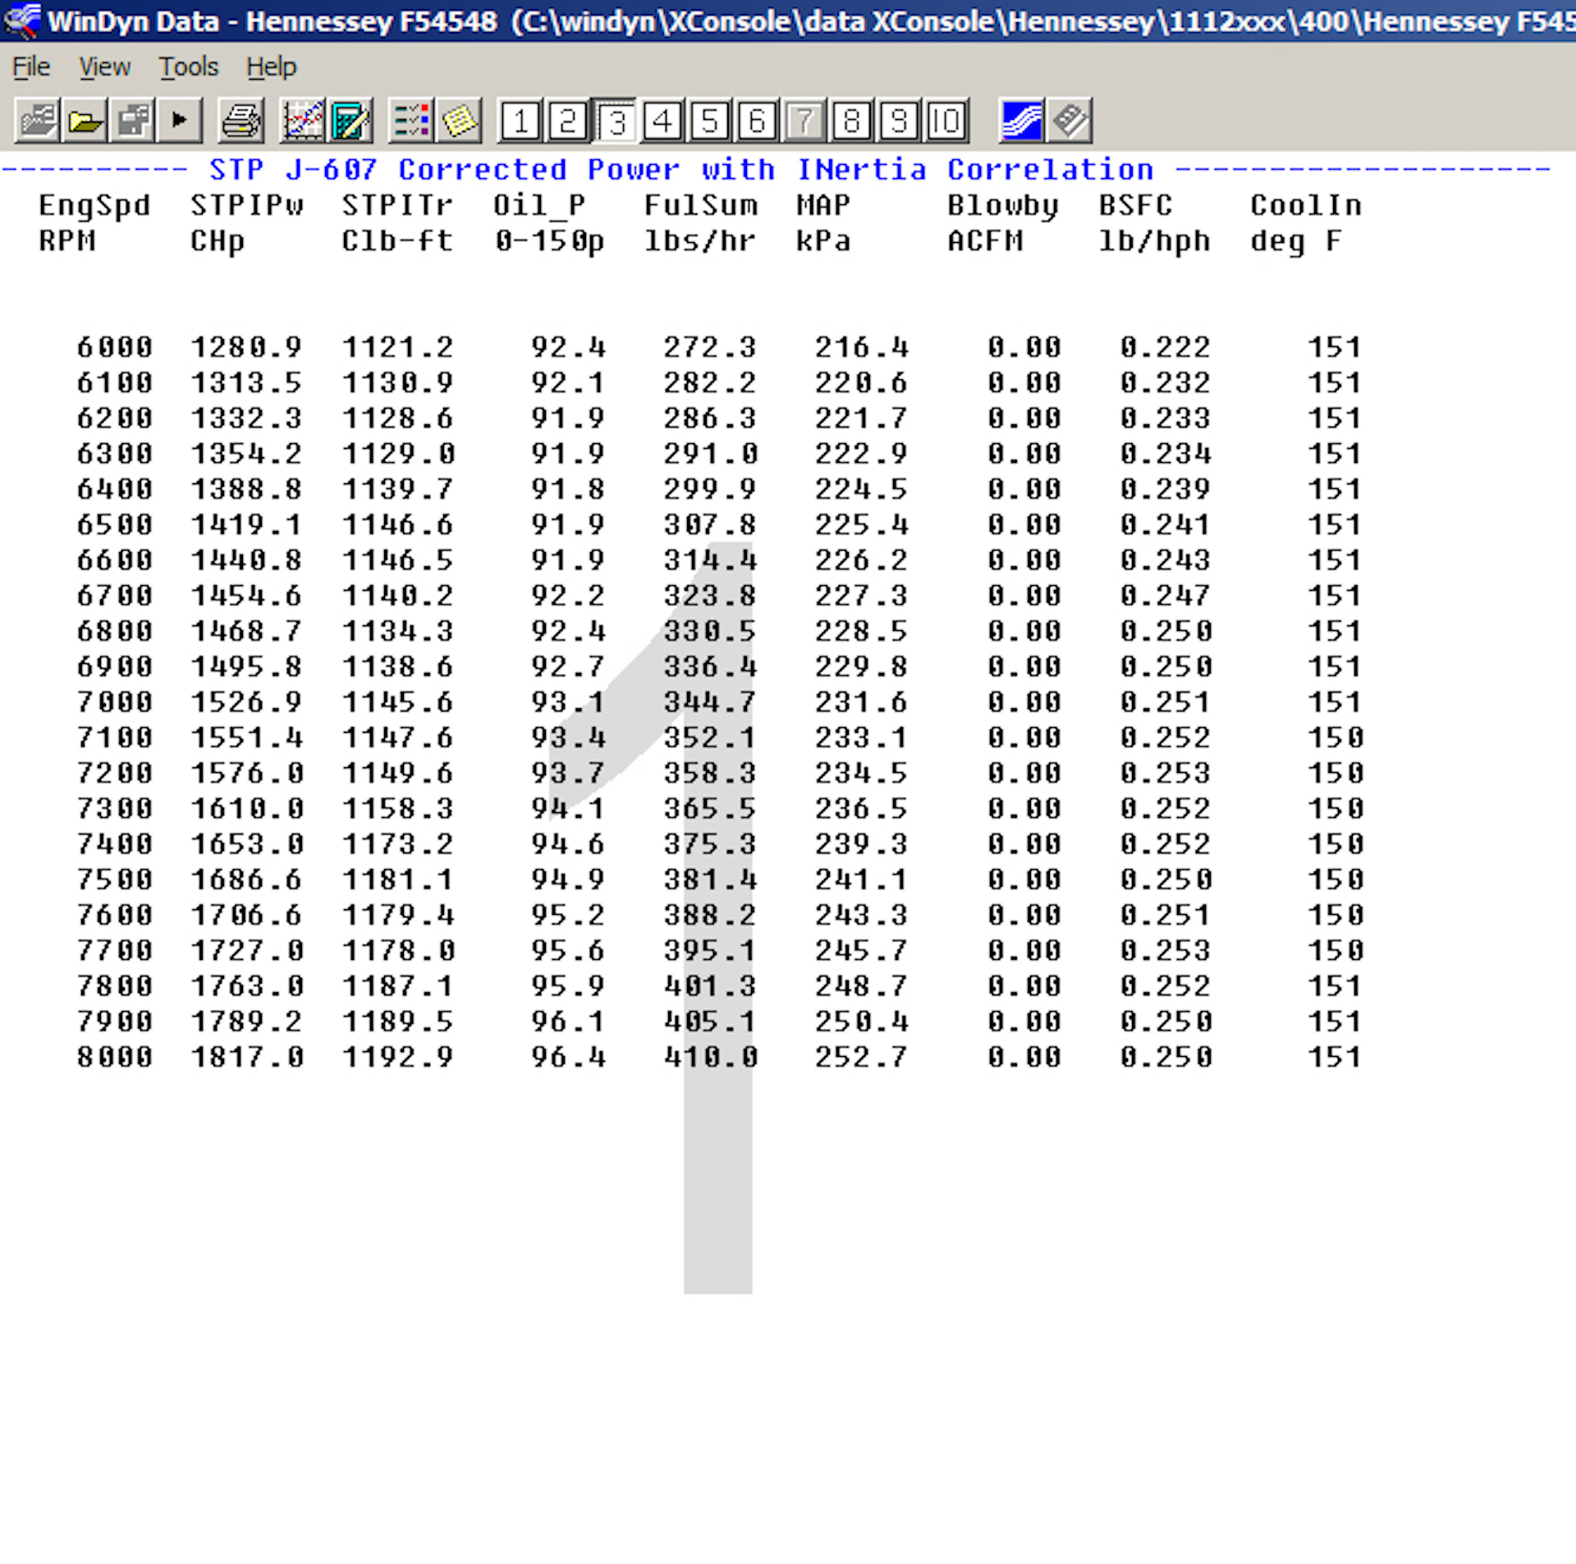Click the CoolIn column header
1576x1564 pixels.
[x=1305, y=205]
